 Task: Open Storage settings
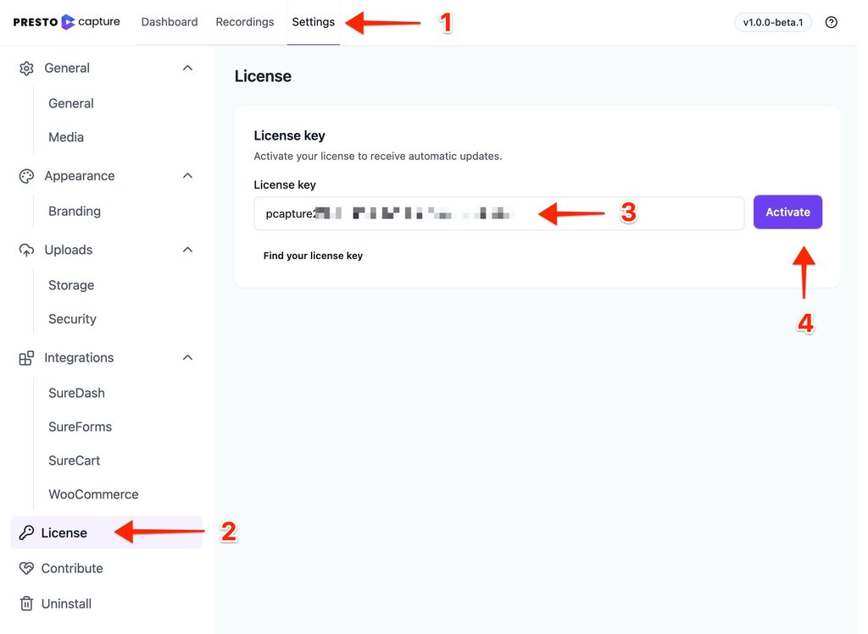(x=71, y=285)
